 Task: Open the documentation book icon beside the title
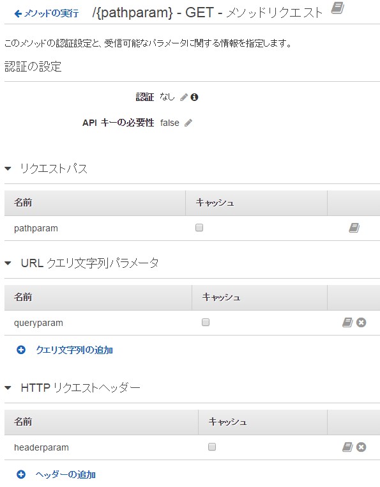coord(337,8)
